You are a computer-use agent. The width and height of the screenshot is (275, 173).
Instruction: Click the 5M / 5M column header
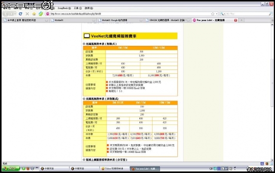(123, 48)
